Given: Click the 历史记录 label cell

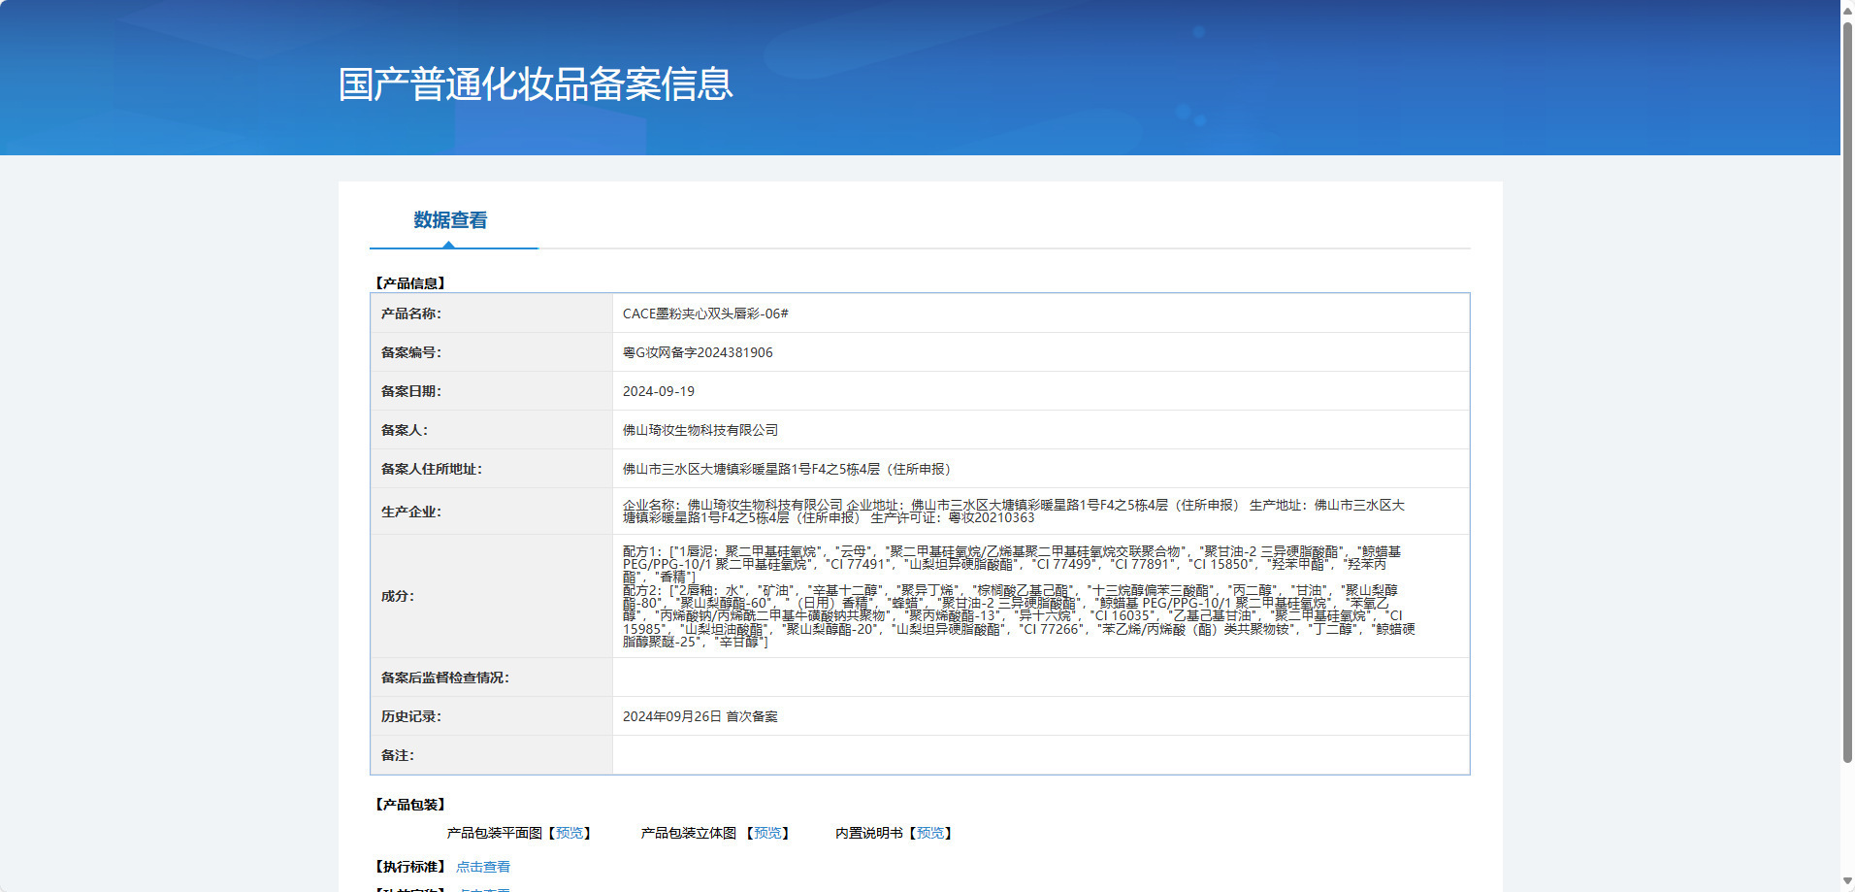Looking at the screenshot, I should 491,716.
